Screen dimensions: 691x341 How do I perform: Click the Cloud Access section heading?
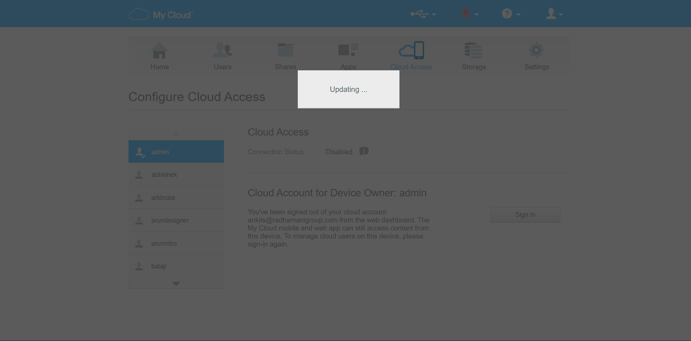click(278, 132)
